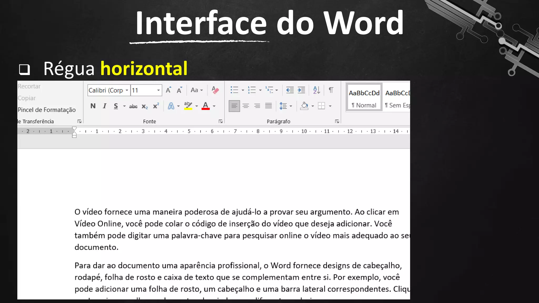This screenshot has height=303, width=539.
Task: Apply Bullets list icon
Action: tap(234, 90)
